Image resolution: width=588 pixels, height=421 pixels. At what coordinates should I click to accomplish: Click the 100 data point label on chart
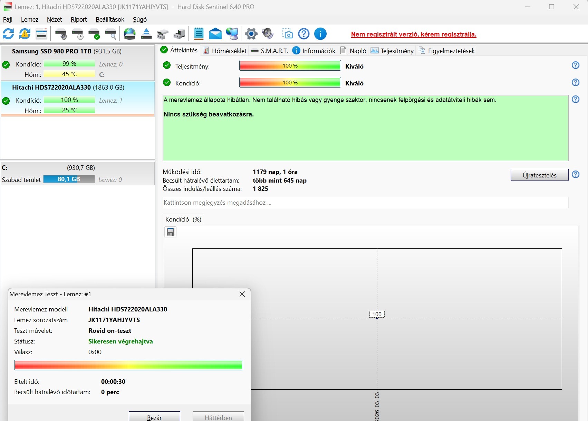click(377, 314)
